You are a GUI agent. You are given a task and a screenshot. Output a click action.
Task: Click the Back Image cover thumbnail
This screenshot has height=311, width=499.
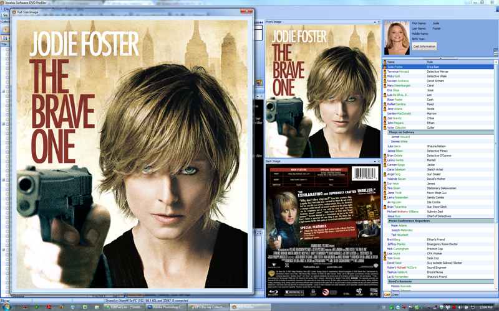[323, 231]
